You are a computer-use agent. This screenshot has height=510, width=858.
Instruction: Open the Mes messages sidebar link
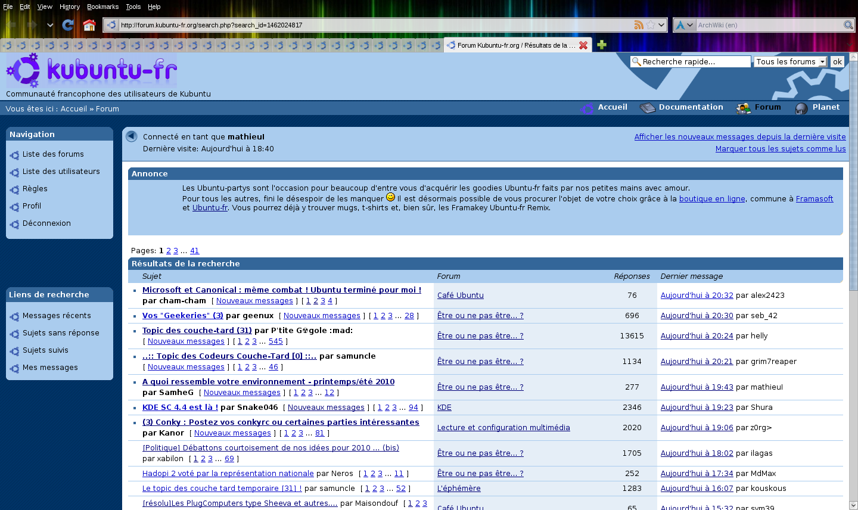[50, 367]
